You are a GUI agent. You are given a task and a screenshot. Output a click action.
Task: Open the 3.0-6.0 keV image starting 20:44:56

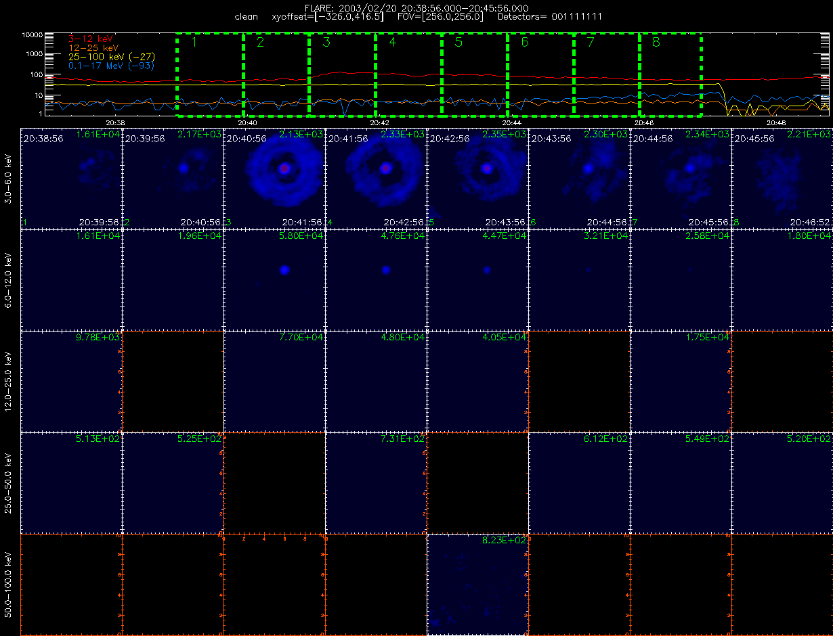681,178
